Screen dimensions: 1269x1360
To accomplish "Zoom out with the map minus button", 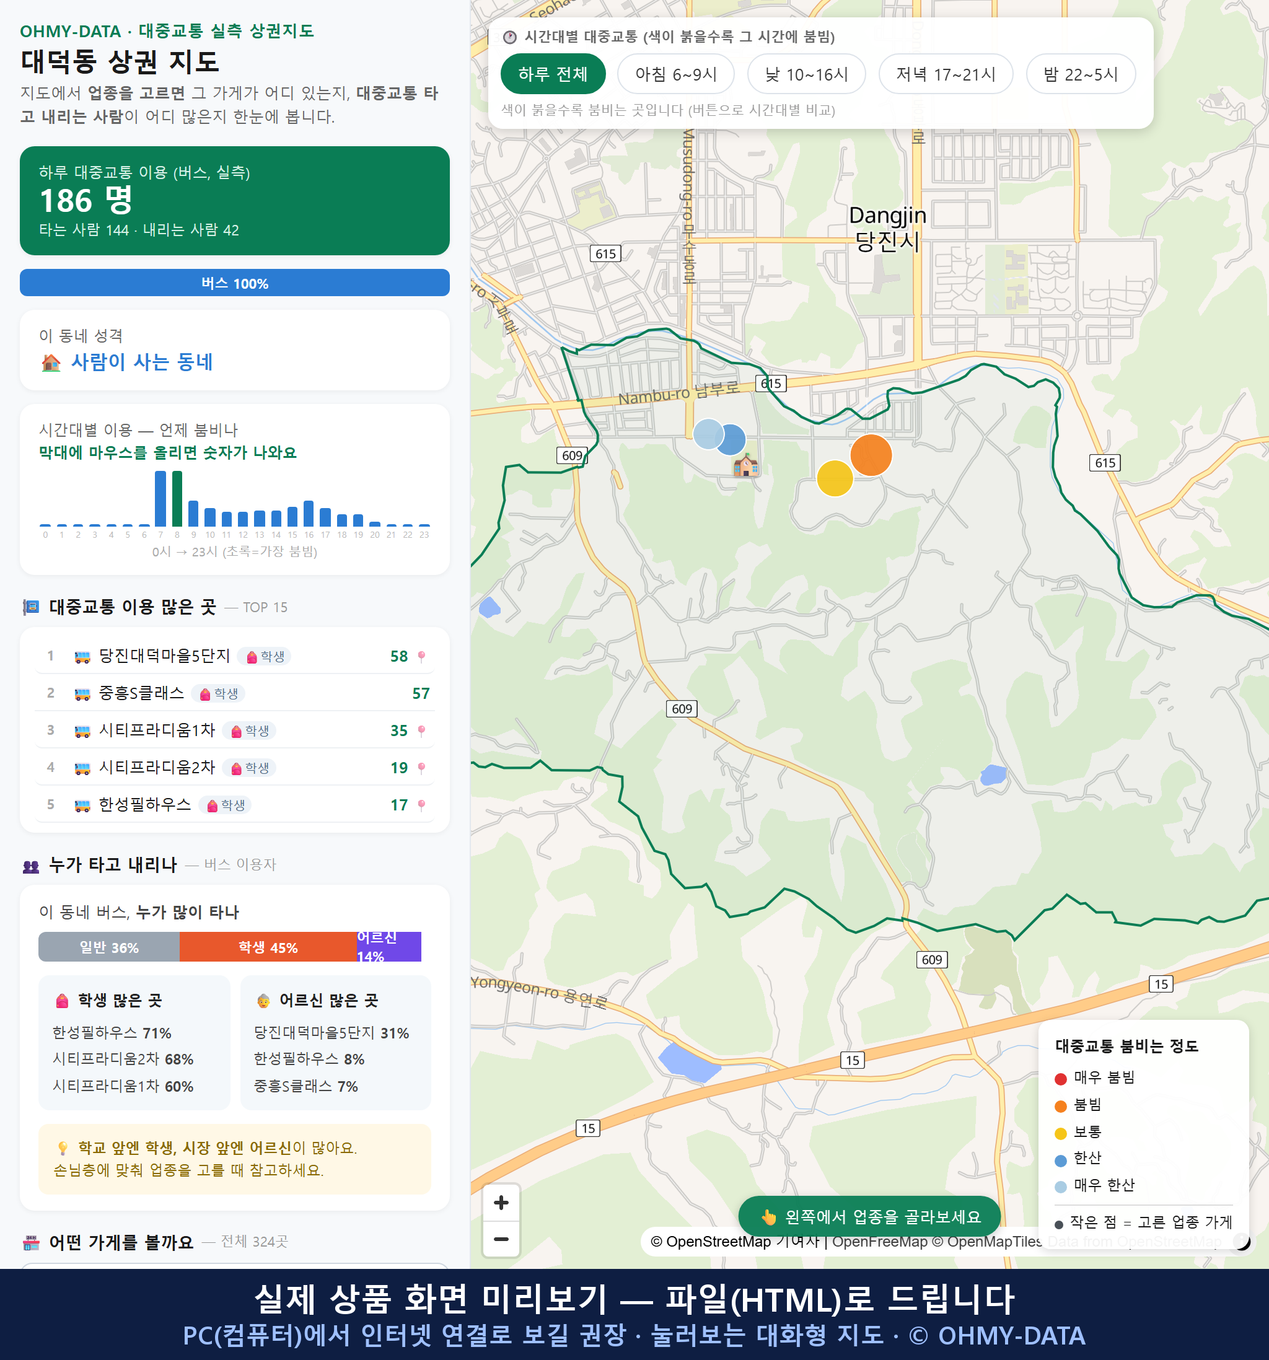I will [x=501, y=1239].
